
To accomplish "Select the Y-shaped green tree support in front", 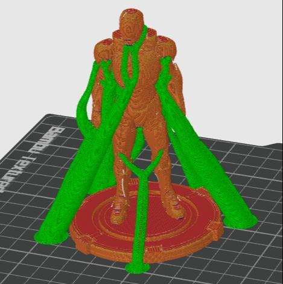I will coord(142,211).
